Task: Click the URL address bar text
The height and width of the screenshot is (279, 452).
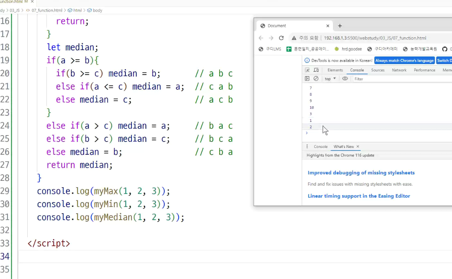Action: [x=375, y=38]
